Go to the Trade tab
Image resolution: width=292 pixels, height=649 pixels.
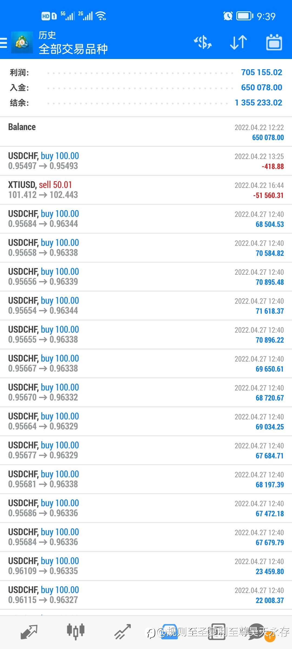(x=122, y=632)
